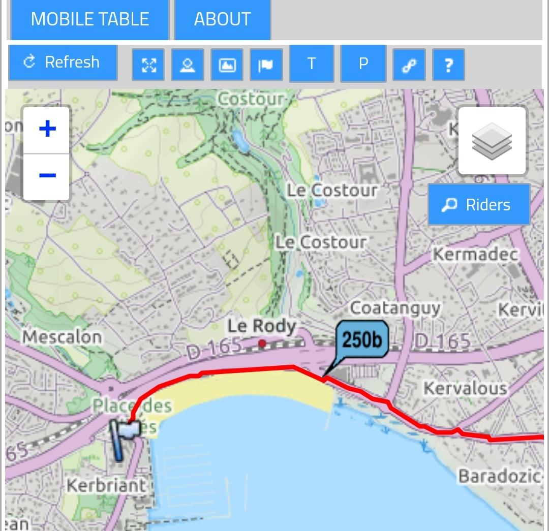Click the Refresh button
This screenshot has height=531, width=549.
(x=63, y=63)
